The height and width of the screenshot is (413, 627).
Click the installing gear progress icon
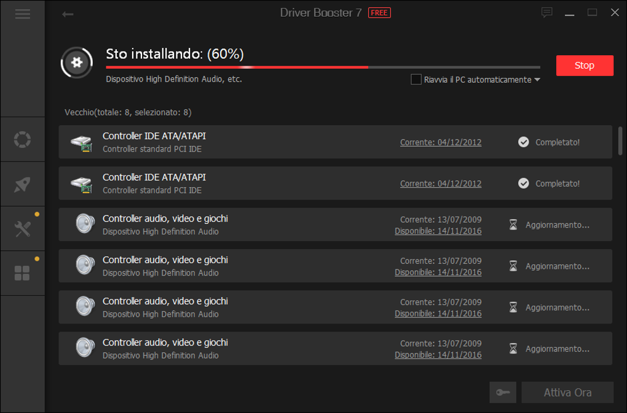[77, 63]
